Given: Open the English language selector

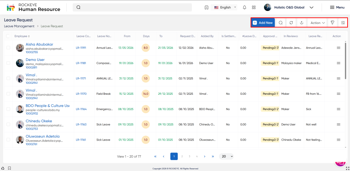Looking at the screenshot, I should (x=225, y=8).
